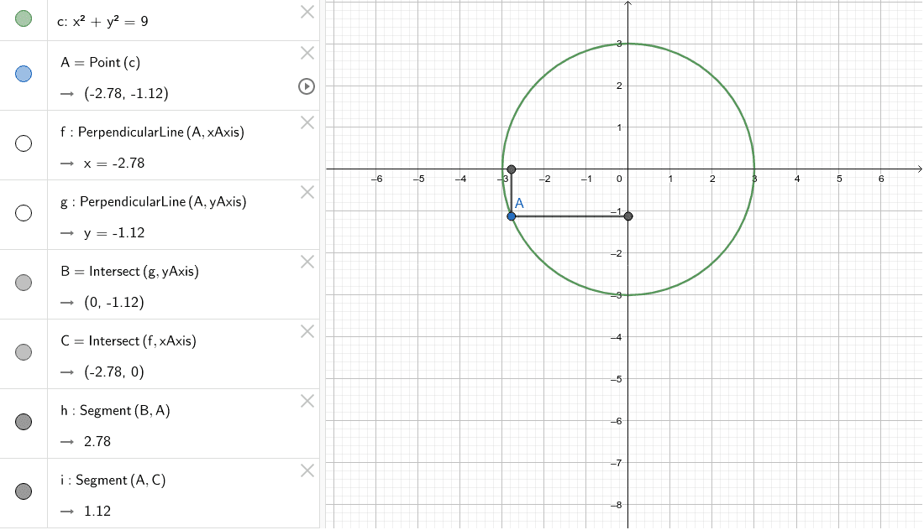This screenshot has width=924, height=530.
Task: Delete perpendicular line g entry
Action: click(307, 193)
